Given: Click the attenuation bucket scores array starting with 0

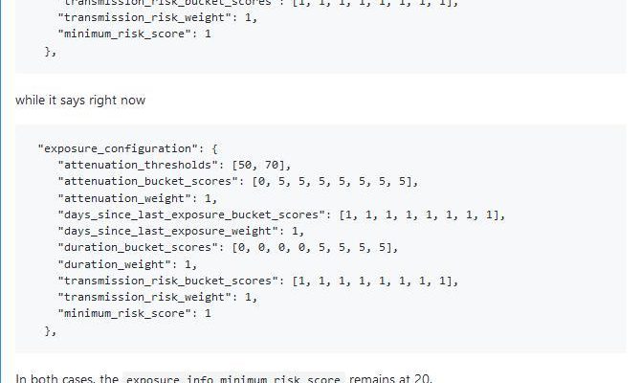Looking at the screenshot, I should [x=335, y=181].
